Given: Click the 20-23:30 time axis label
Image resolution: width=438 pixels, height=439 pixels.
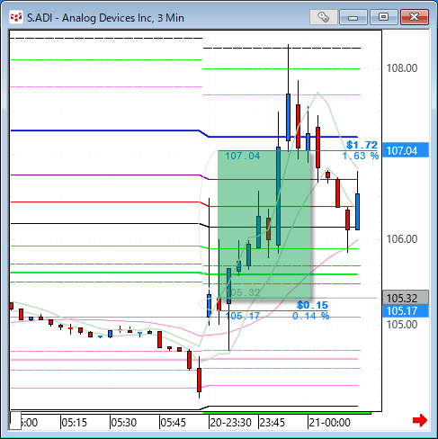Looking at the screenshot, I should tap(230, 423).
